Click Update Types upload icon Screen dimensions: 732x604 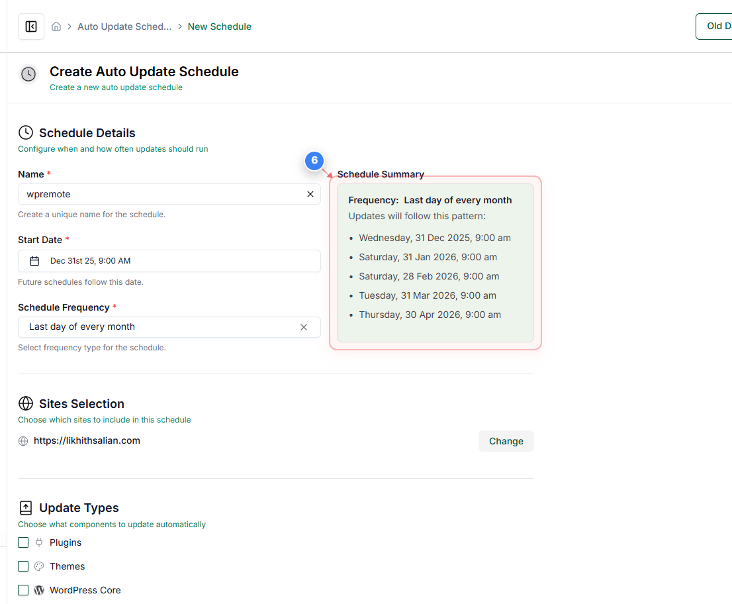[x=26, y=508]
